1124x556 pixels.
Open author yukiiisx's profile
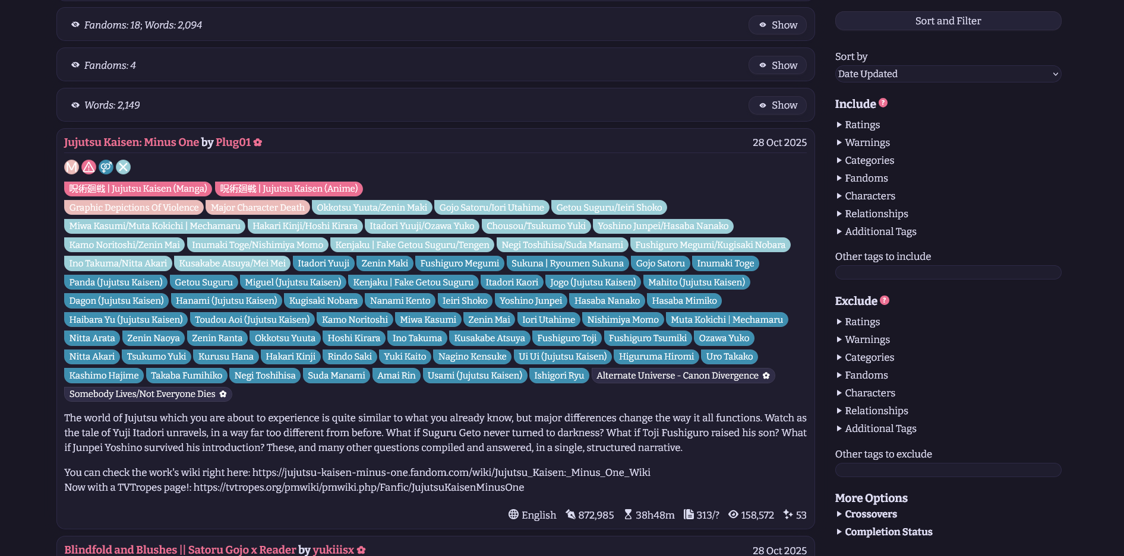[333, 550]
